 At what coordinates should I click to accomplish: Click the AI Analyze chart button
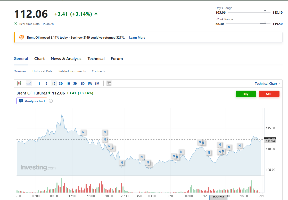(x=32, y=101)
